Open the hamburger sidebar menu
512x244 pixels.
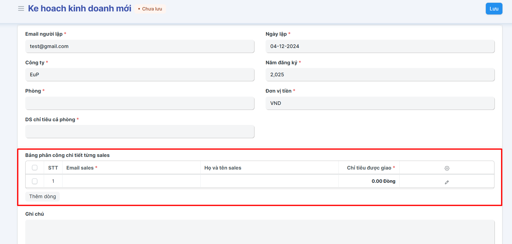[21, 9]
